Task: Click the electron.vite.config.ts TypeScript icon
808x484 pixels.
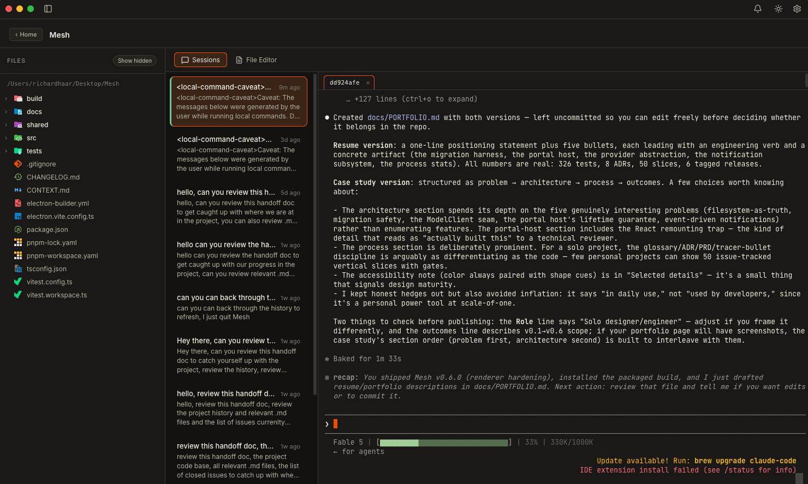Action: click(x=18, y=217)
